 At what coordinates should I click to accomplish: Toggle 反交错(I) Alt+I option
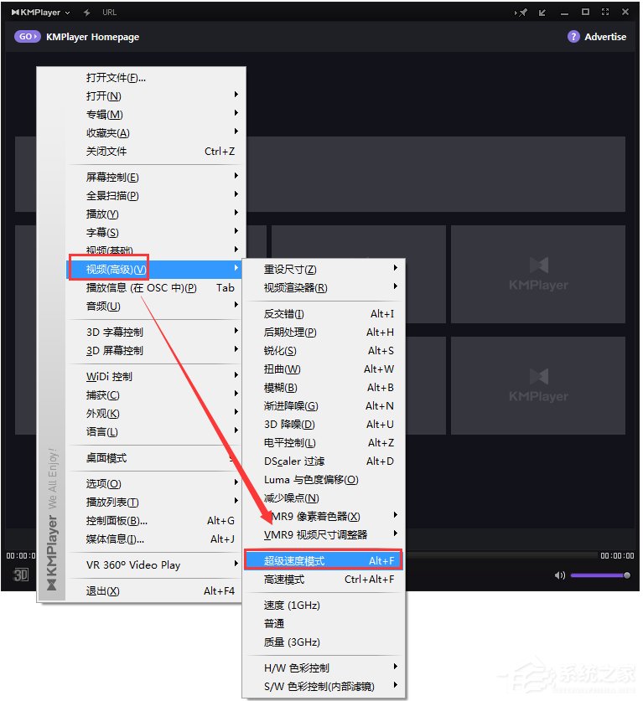324,314
